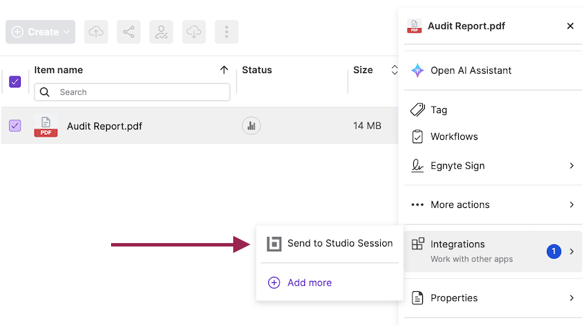Click the Status column header
Screen dimensions: 585x325
click(257, 70)
